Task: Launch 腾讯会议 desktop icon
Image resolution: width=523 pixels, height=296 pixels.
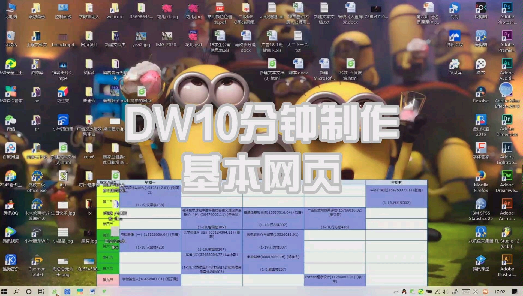Action: tap(455, 39)
